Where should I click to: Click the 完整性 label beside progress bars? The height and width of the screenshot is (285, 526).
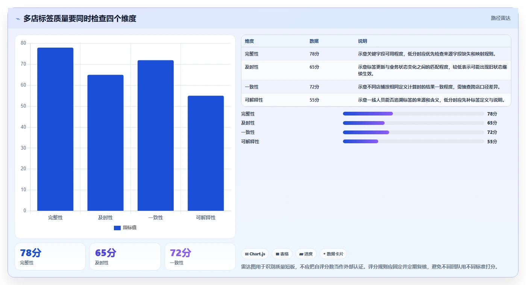[x=248, y=114]
